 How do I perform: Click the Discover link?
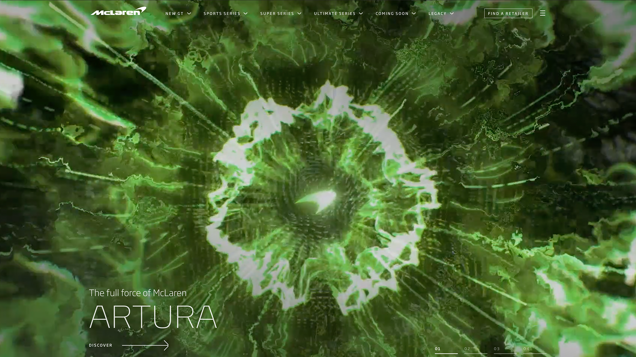100,345
